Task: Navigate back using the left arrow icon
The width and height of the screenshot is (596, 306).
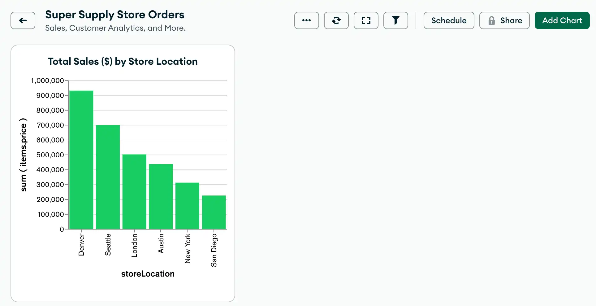Action: (x=23, y=20)
